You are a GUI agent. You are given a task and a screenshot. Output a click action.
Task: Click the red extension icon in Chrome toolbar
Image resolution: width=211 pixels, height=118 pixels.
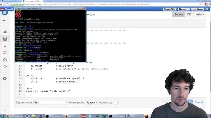pyautogui.click(x=206, y=4)
